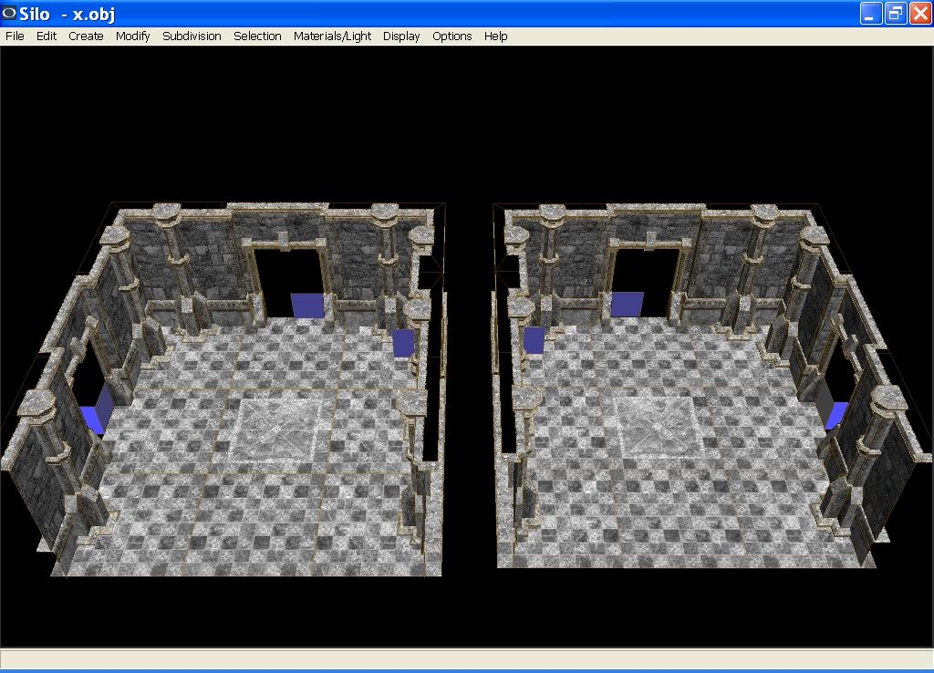Open the Options menu
This screenshot has height=673, width=934.
click(451, 36)
